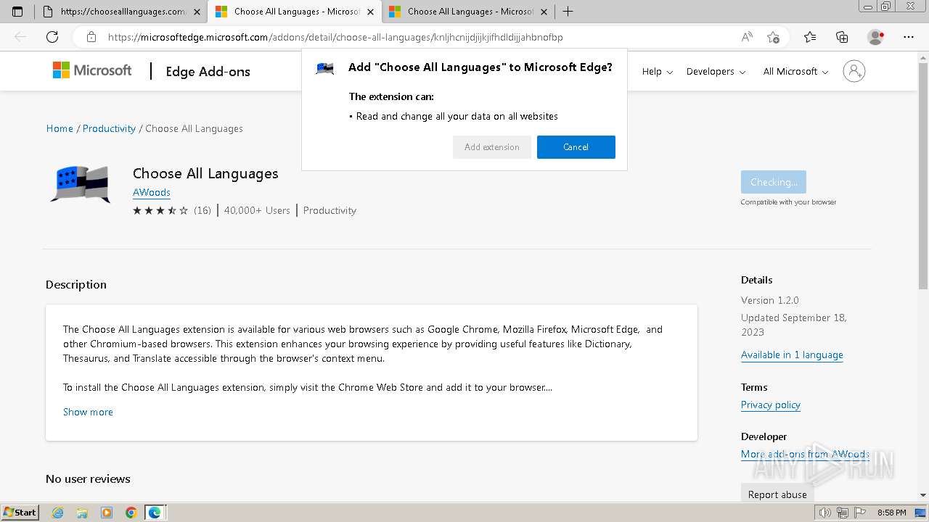Viewport: 929px width, 522px height.
Task: Expand description with Show more
Action: pyautogui.click(x=88, y=412)
